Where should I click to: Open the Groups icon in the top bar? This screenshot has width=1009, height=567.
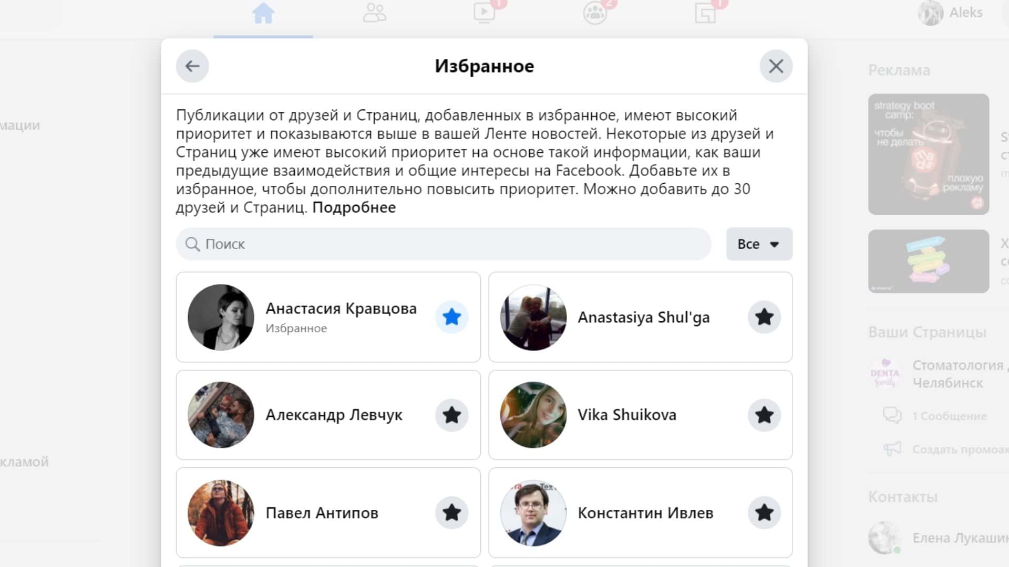[x=595, y=13]
